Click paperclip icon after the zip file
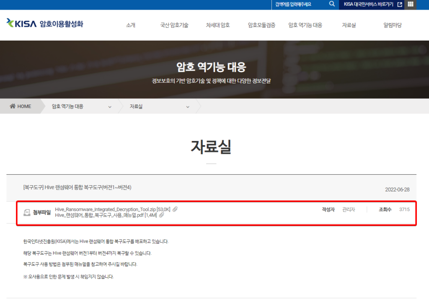 coord(175,209)
